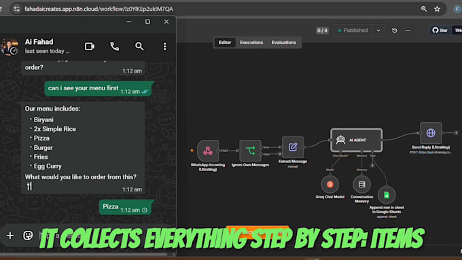Open the emoji picker in chat

click(28, 236)
